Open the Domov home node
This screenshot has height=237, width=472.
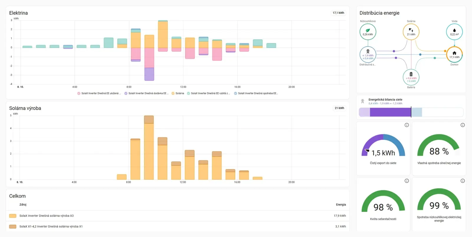coord(454,55)
